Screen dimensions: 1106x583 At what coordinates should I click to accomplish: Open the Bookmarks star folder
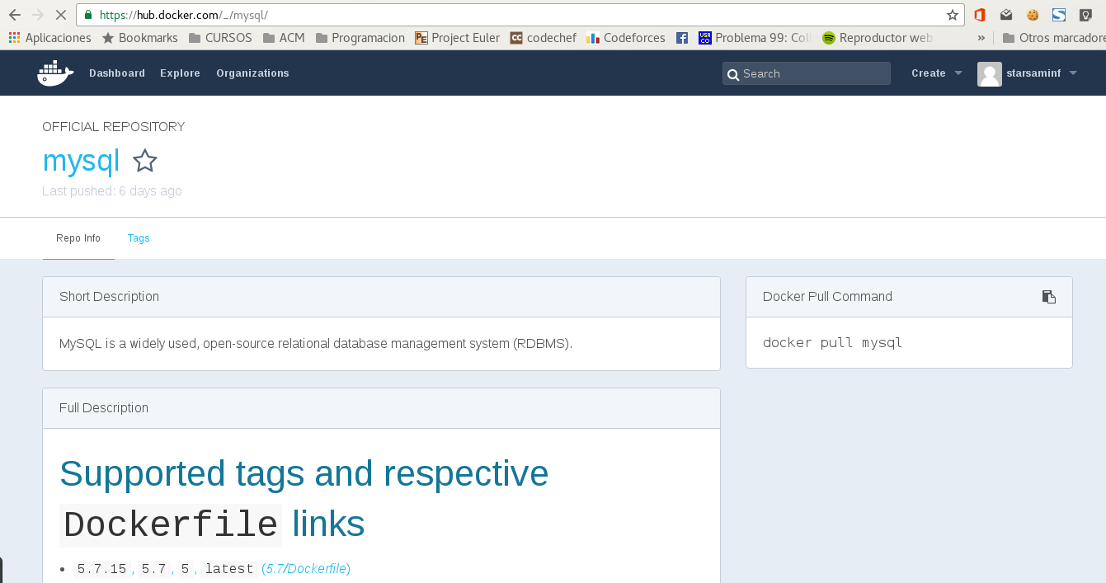[x=140, y=38]
